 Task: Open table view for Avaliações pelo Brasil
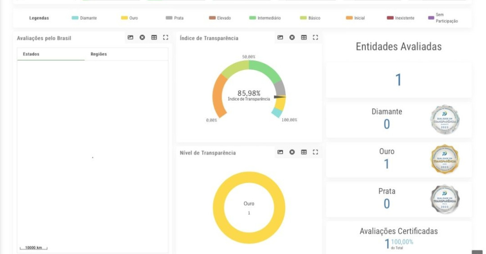154,38
